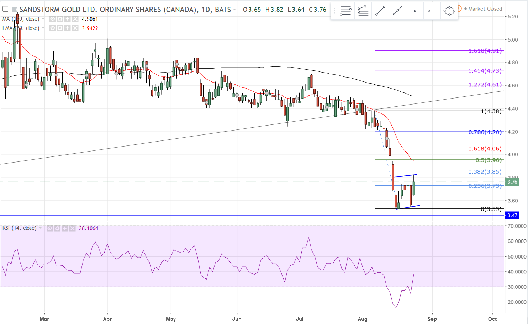Toggle visibility of the EMA indicator

click(53, 28)
